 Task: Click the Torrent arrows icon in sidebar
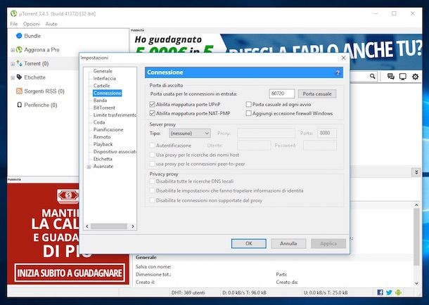tap(19, 63)
